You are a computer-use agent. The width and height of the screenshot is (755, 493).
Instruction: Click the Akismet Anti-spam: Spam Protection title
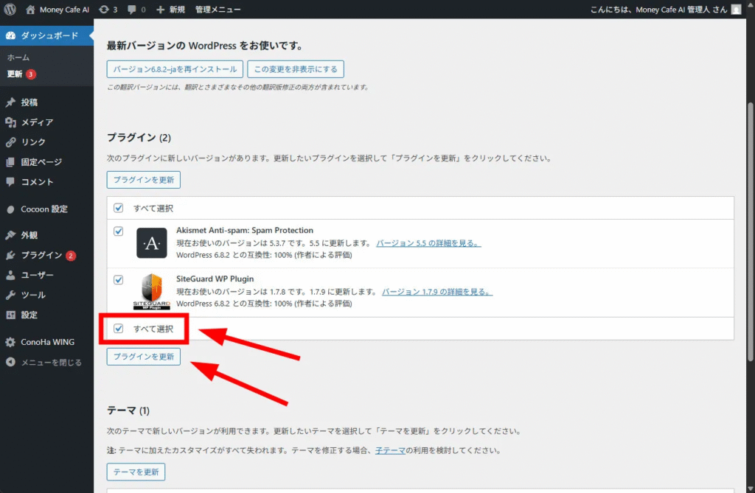tap(245, 230)
